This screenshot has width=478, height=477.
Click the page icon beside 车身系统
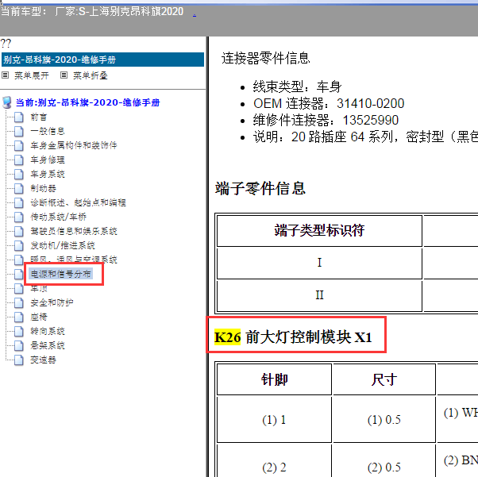pyautogui.click(x=19, y=175)
